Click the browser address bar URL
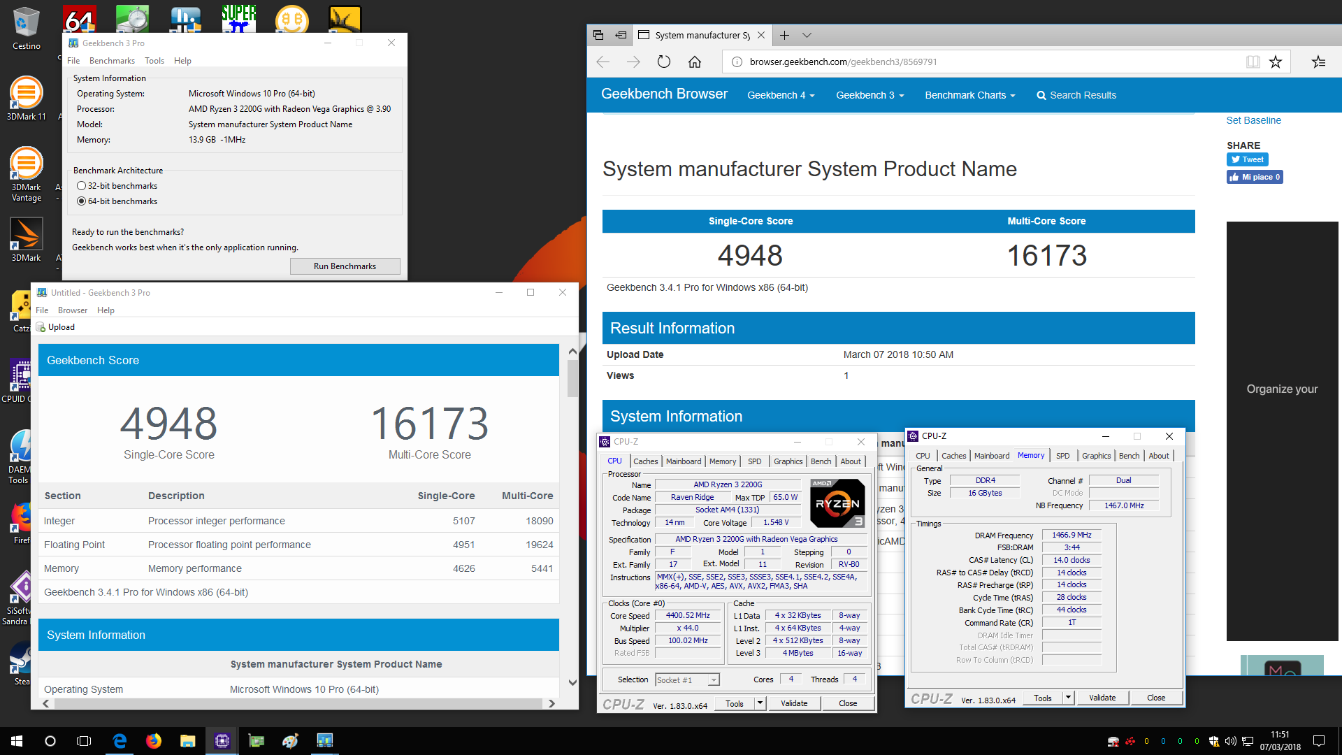 tap(843, 62)
